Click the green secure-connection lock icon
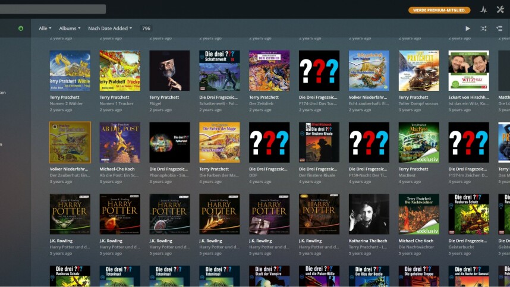 tap(21, 29)
